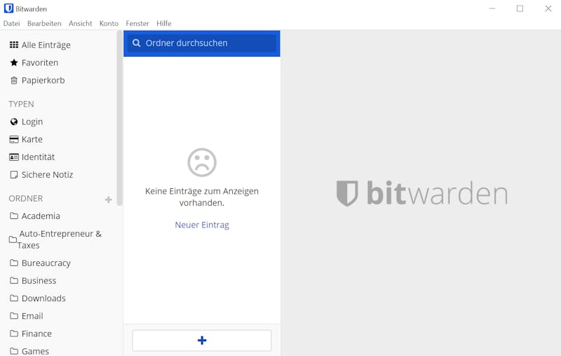Click the star icon for Favoriten
Image resolution: width=561 pixels, height=356 pixels.
[x=14, y=62]
